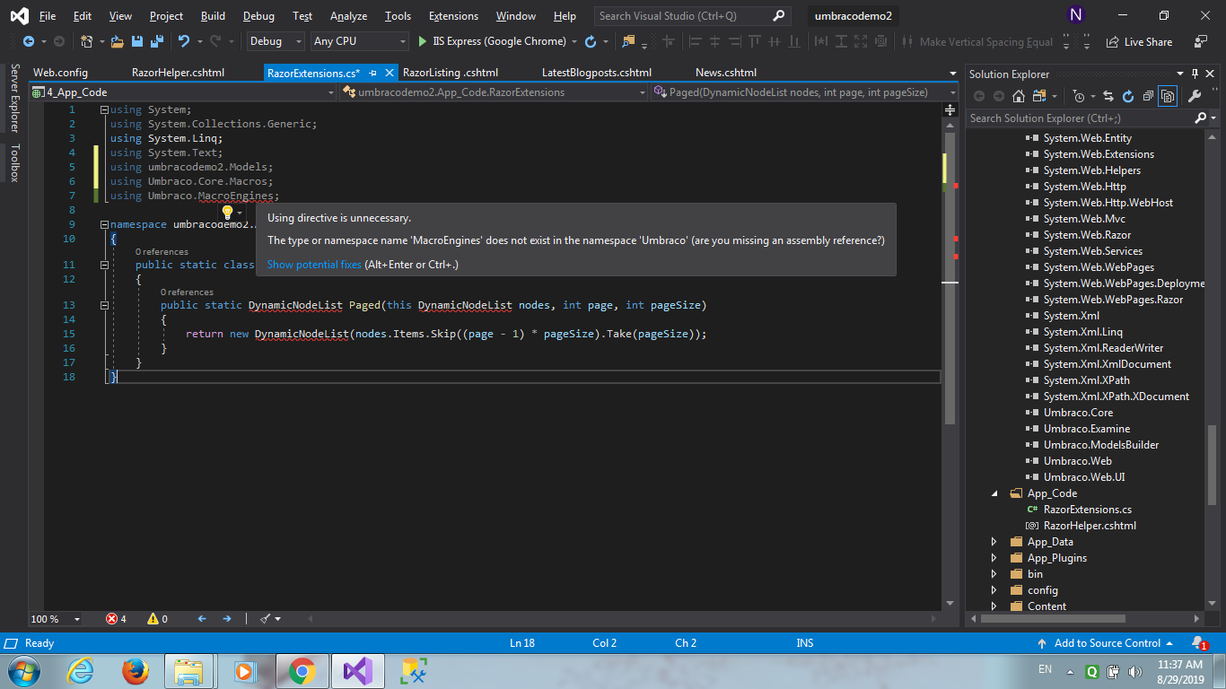Click the Collapse All icon in Solution Explorer
Screen dimensions: 1226x689
point(1147,96)
